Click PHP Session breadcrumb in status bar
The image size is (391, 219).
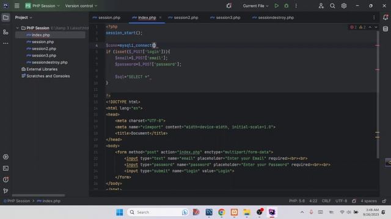(16, 201)
